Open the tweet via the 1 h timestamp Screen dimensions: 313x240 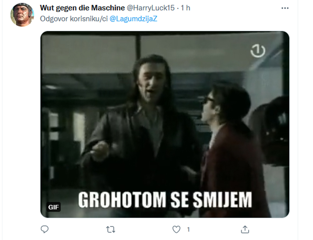click(185, 8)
